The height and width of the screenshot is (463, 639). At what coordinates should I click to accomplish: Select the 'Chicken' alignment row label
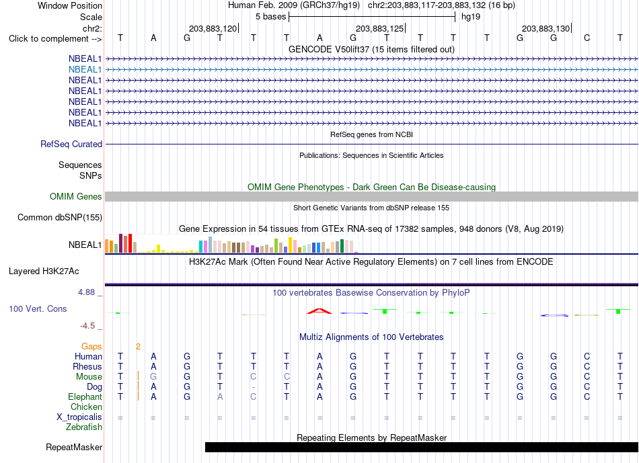(86, 407)
